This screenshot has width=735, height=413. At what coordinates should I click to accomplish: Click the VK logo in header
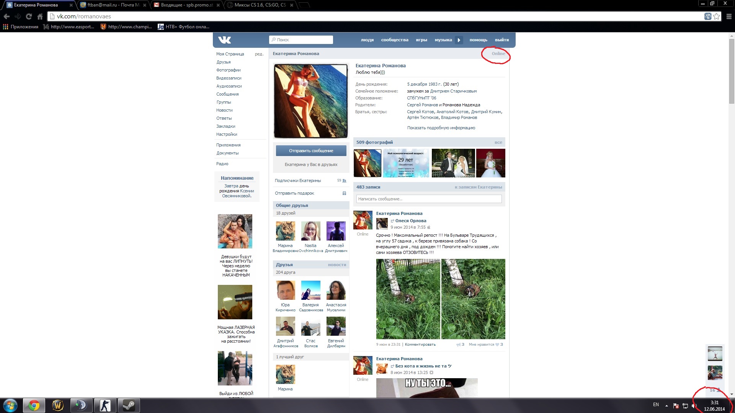click(x=225, y=40)
